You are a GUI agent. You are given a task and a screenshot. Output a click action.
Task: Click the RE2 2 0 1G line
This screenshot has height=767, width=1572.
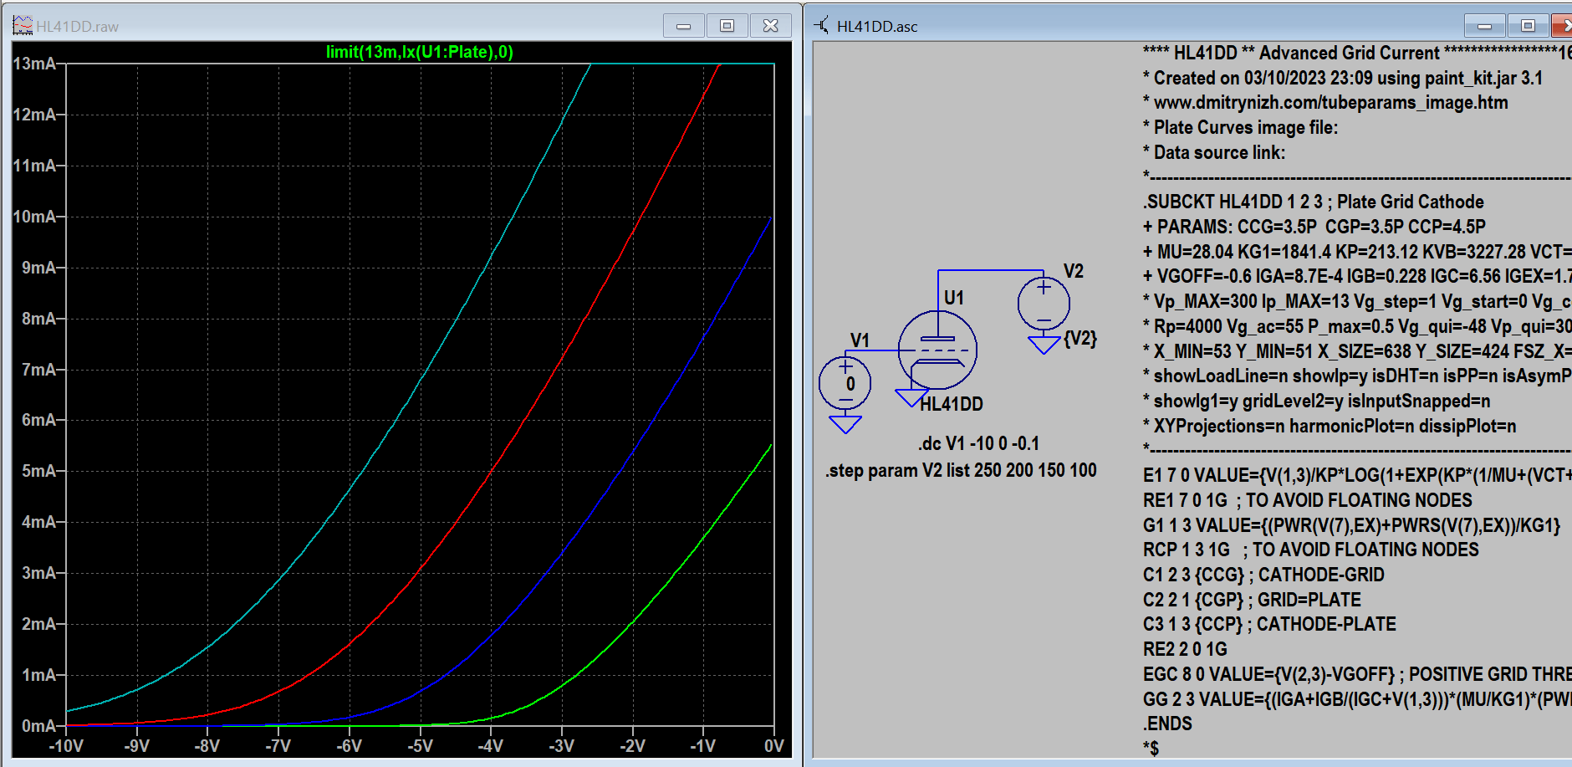coord(1185,649)
